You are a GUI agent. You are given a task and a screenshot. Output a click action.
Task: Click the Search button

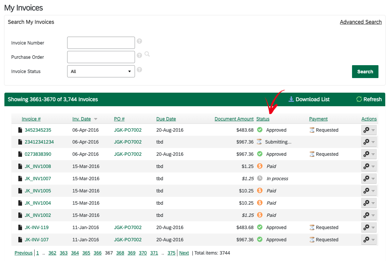point(365,72)
